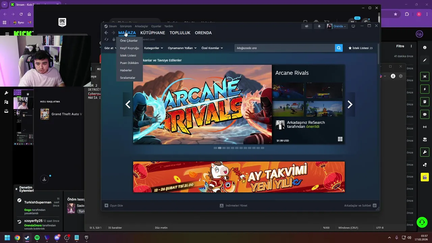This screenshot has height=243, width=432.
Task: Show next featured game in carousel
Action: (350, 105)
